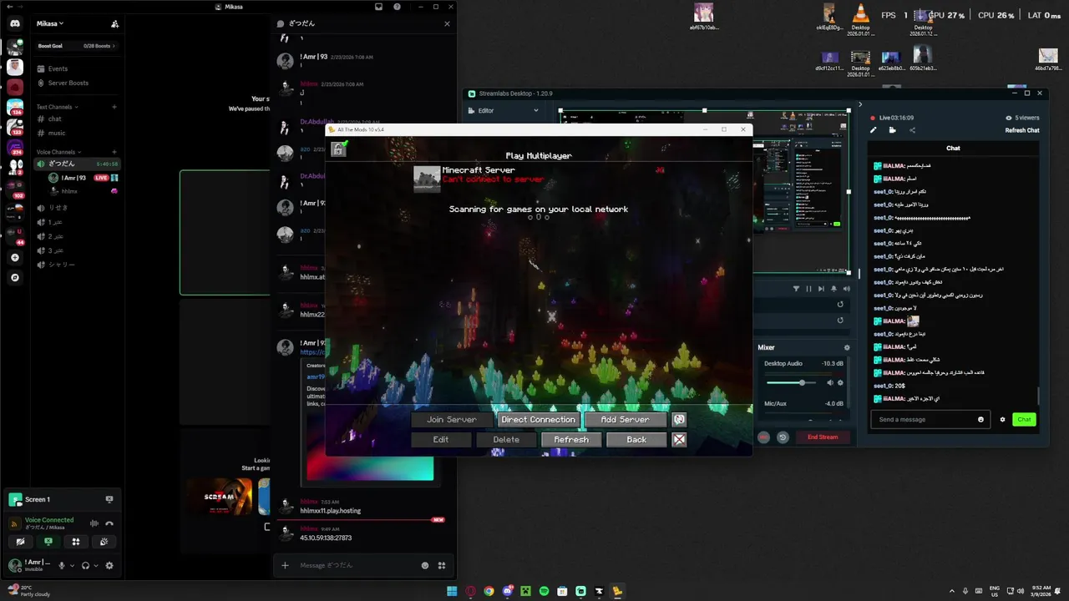The height and width of the screenshot is (601, 1069).
Task: Add a new server with plus icon
Action: (15, 258)
